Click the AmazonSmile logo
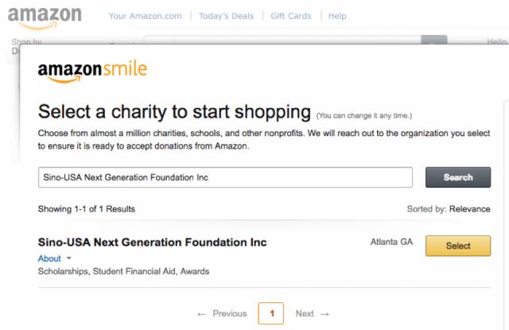Viewport: 509px width, 330px height. point(92,72)
